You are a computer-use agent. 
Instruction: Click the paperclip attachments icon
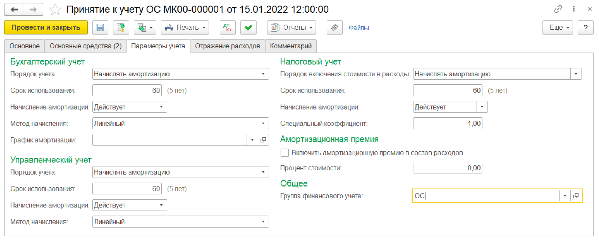335,28
